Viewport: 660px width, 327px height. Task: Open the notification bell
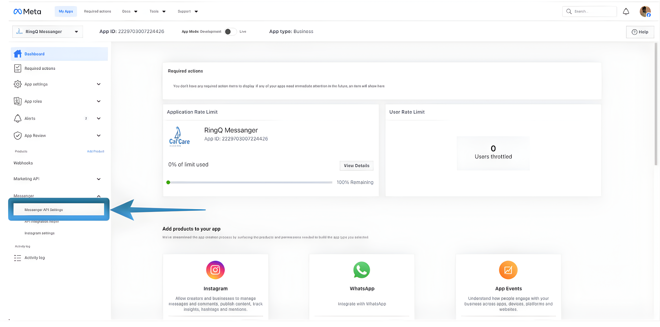pos(626,11)
